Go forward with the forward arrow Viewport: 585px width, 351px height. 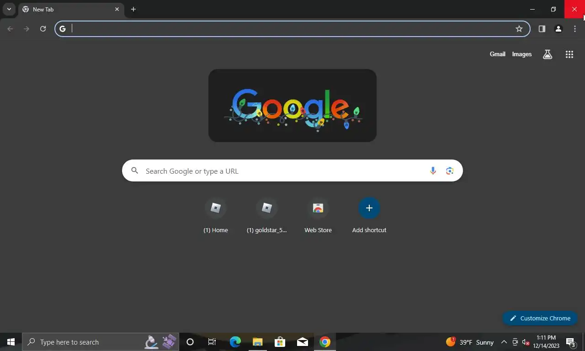pyautogui.click(x=27, y=29)
